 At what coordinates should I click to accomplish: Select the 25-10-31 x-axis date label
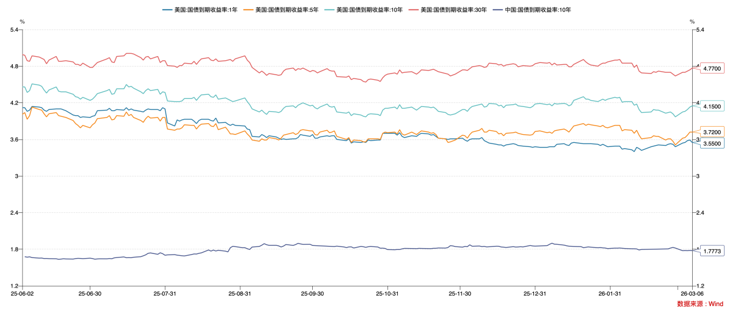[x=386, y=293]
